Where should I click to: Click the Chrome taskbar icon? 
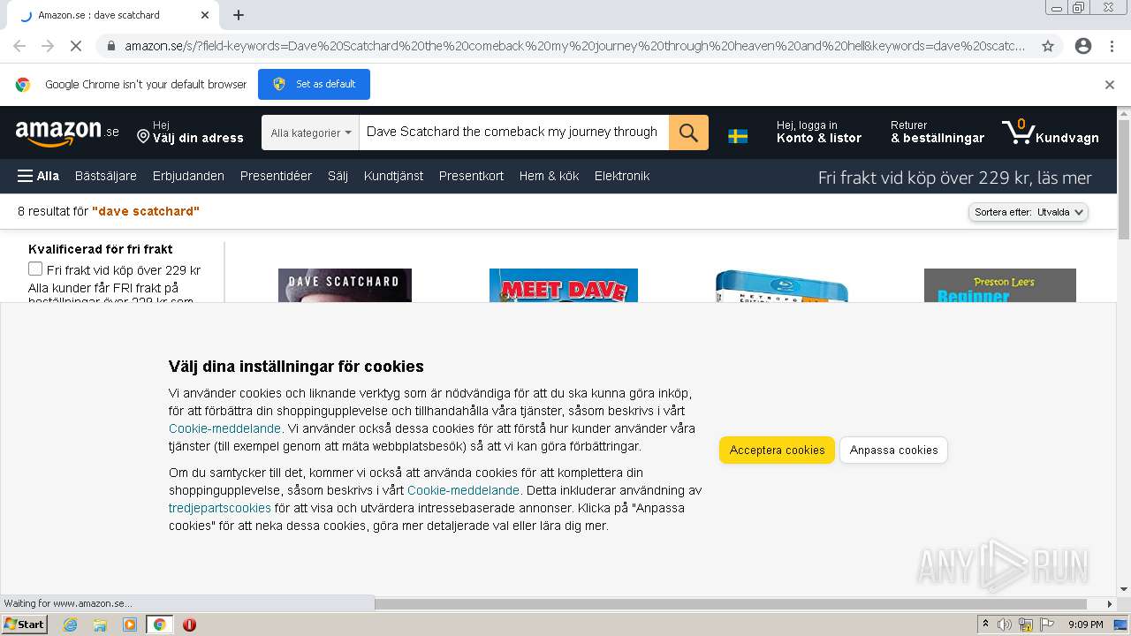159,625
